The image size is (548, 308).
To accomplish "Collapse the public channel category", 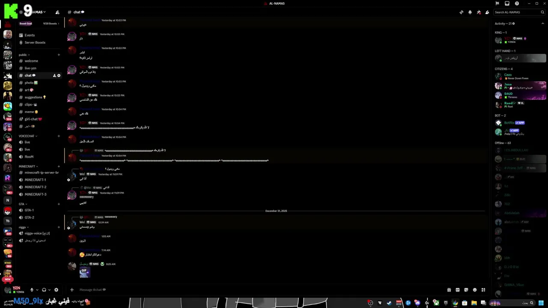I will click(x=24, y=55).
